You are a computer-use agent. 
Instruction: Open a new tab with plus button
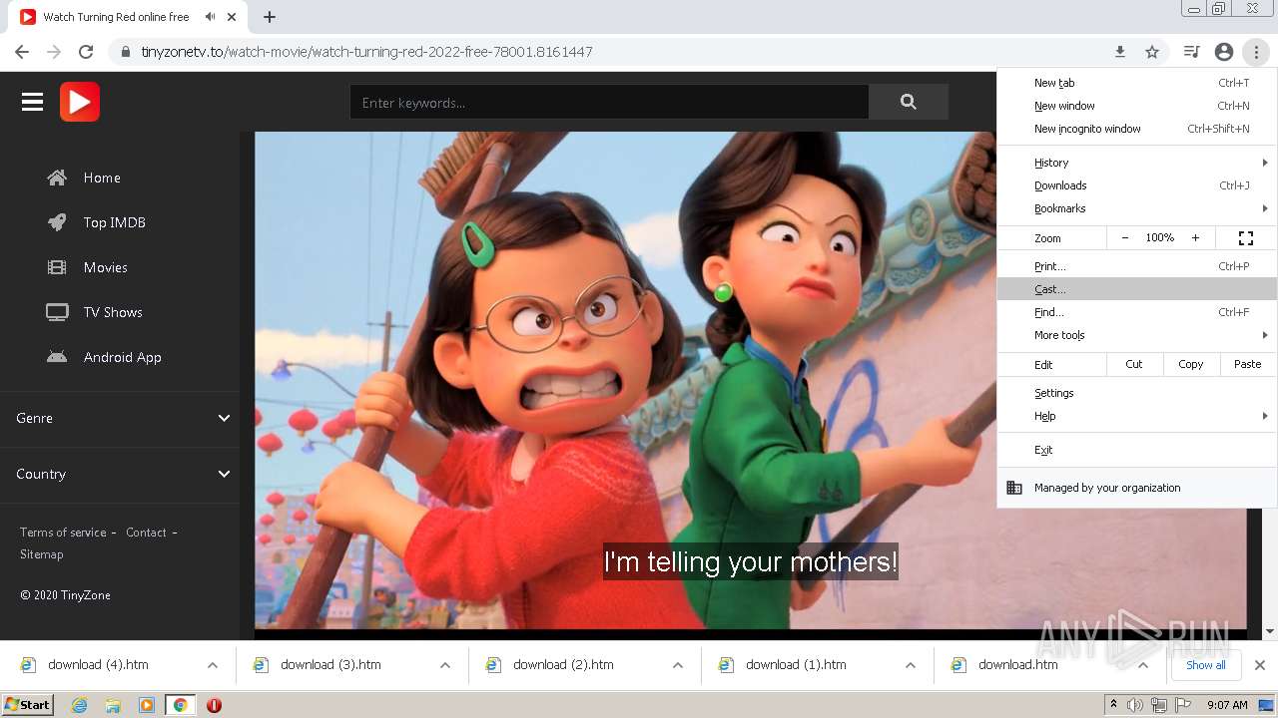pyautogui.click(x=270, y=17)
